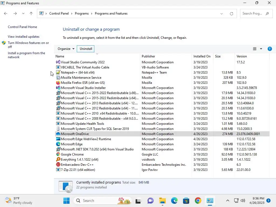Select the Google Chrome icon in list
The height and width of the screenshot is (207, 276).
click(x=58, y=154)
